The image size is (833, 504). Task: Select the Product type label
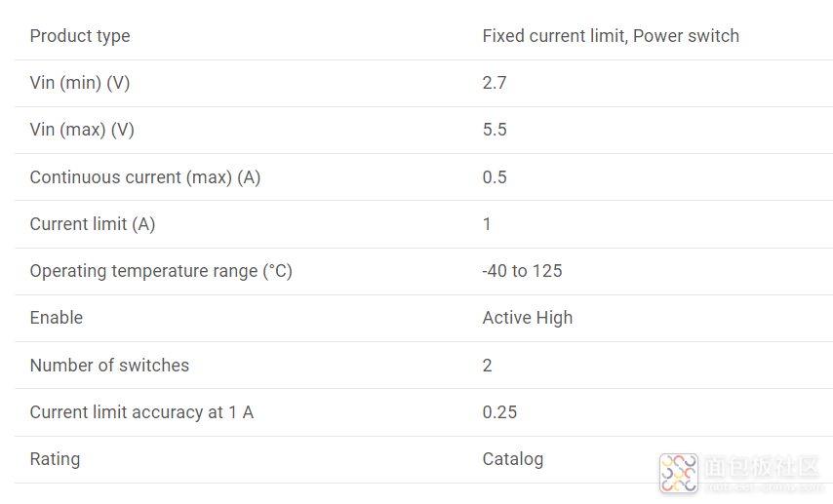click(x=80, y=36)
